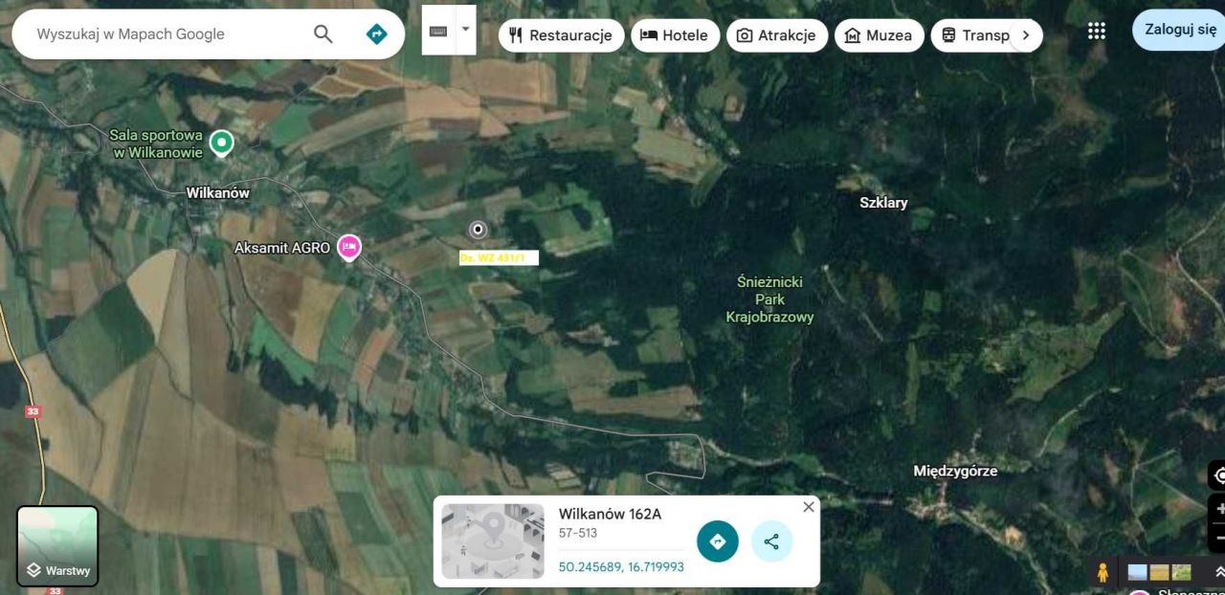The height and width of the screenshot is (595, 1225).
Task: Share Wilkanów 162A using the share icon
Action: pyautogui.click(x=771, y=541)
